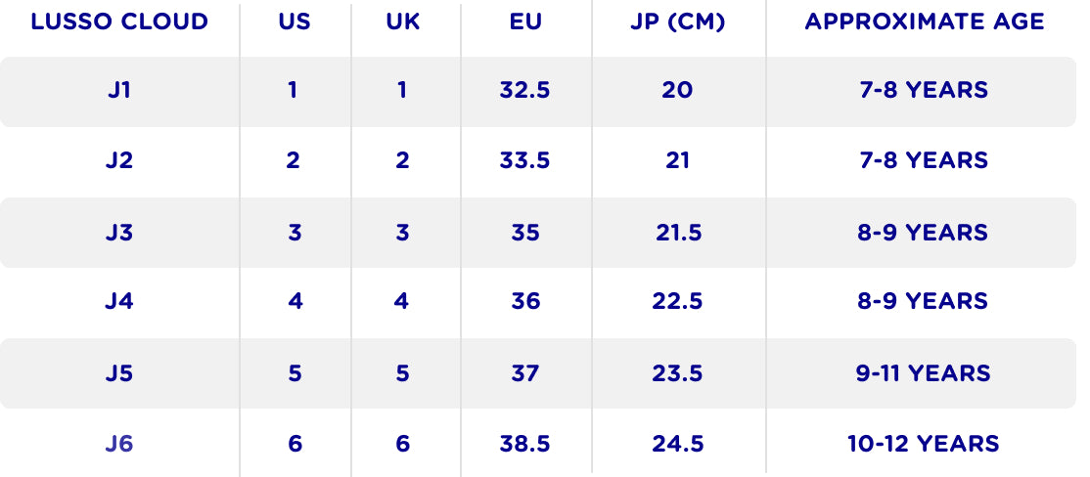This screenshot has width=1090, height=477.
Task: Select the EU column header
Action: coord(525,22)
